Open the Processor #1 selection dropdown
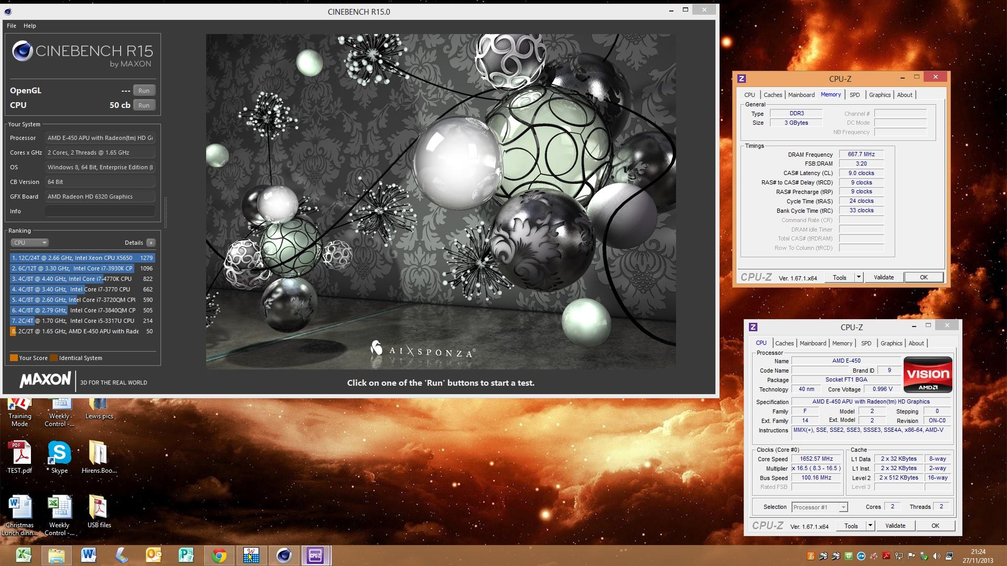Image resolution: width=1007 pixels, height=566 pixels. pyautogui.click(x=819, y=507)
